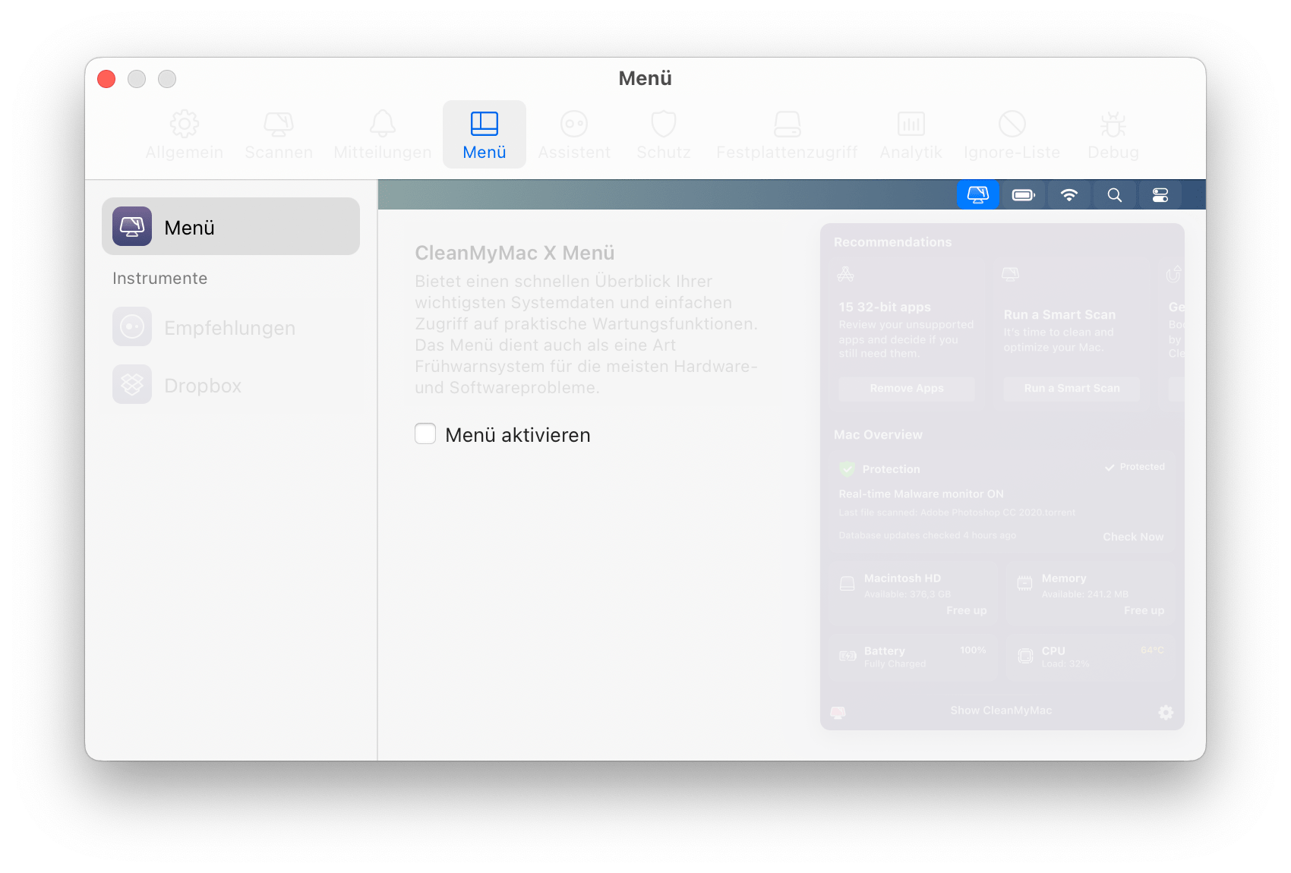Switch to the Scannen tab
This screenshot has width=1291, height=873.
(279, 134)
